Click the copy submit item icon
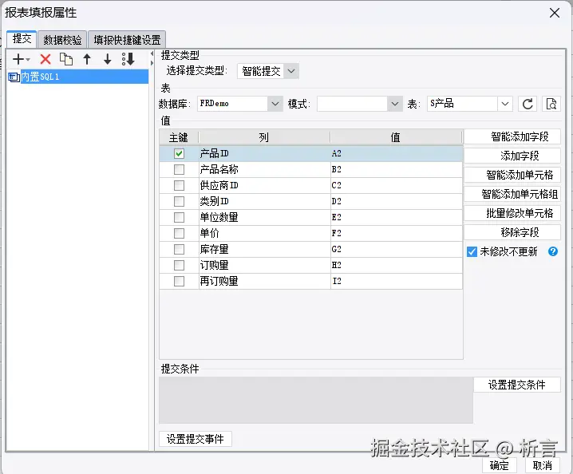Viewport: 573px width, 474px height. 66,59
